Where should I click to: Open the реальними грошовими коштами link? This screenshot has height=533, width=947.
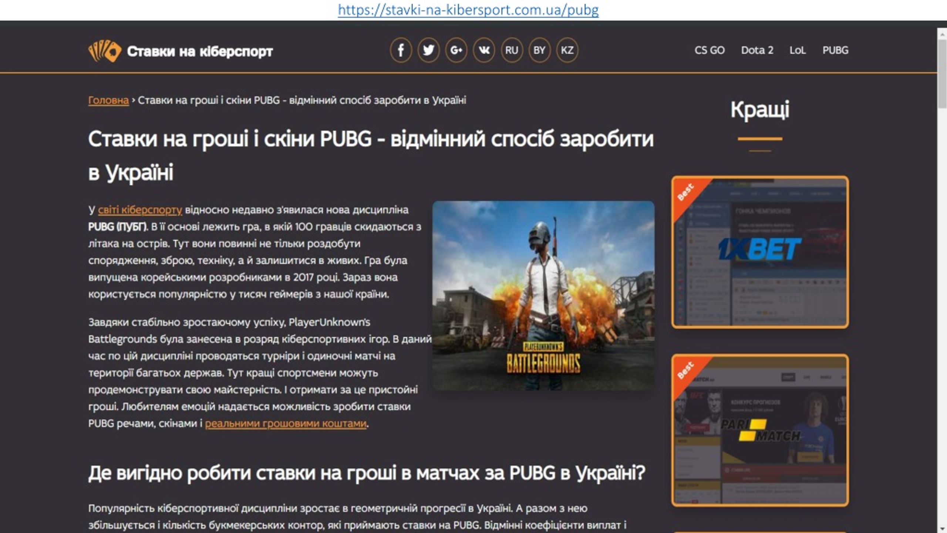[x=286, y=423]
